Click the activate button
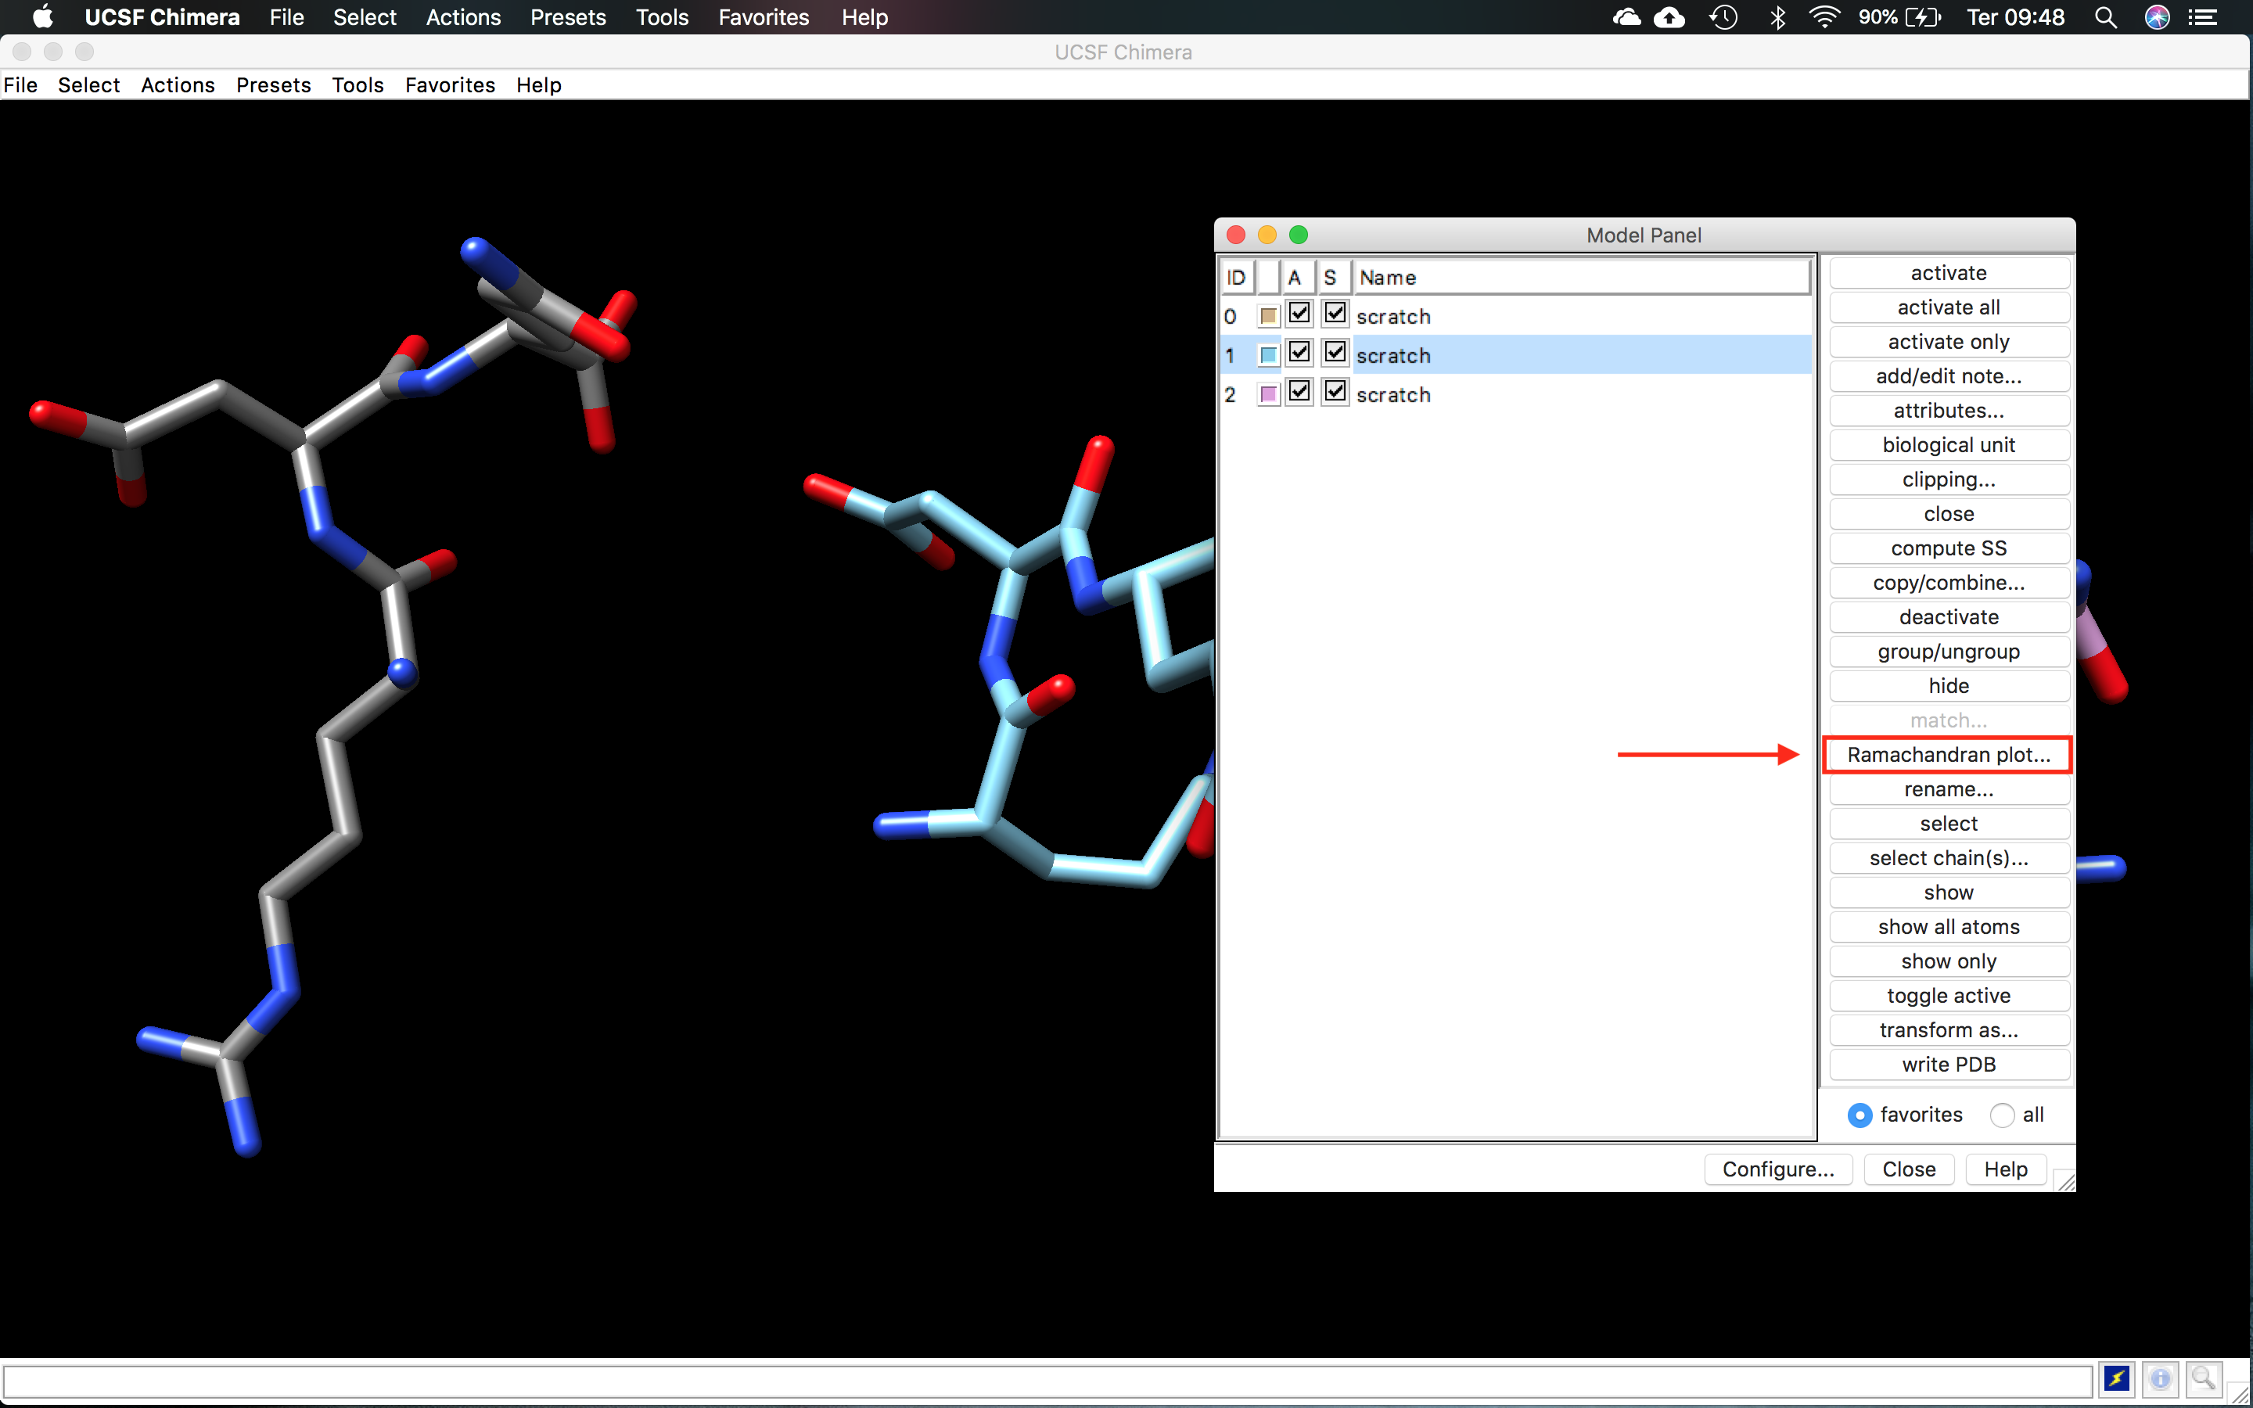 1949,273
